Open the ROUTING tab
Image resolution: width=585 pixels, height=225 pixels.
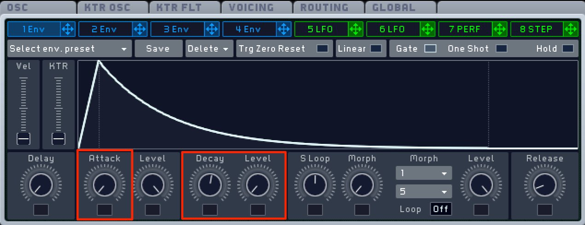click(329, 7)
